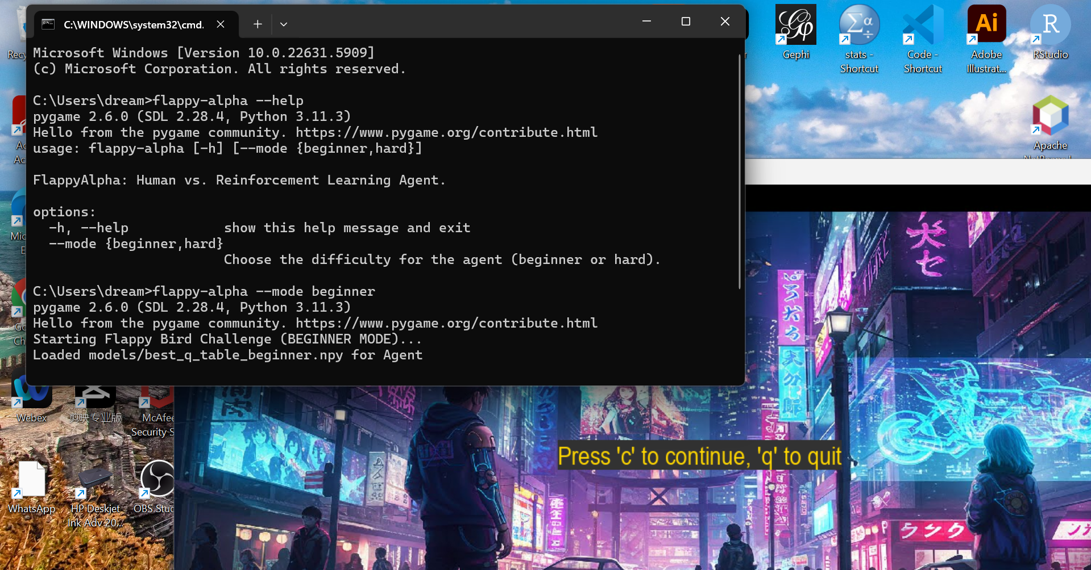The height and width of the screenshot is (570, 1091).
Task: Open the stats Shortcut desktop icon
Action: tap(859, 39)
